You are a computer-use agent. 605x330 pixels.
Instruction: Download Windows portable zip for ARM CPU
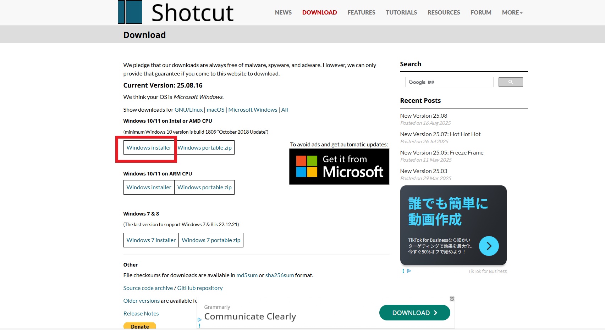tap(204, 188)
